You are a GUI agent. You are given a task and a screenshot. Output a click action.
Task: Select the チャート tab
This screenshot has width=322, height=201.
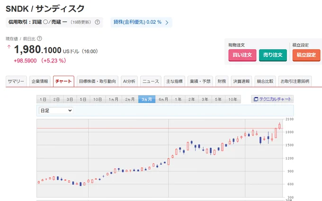click(63, 81)
